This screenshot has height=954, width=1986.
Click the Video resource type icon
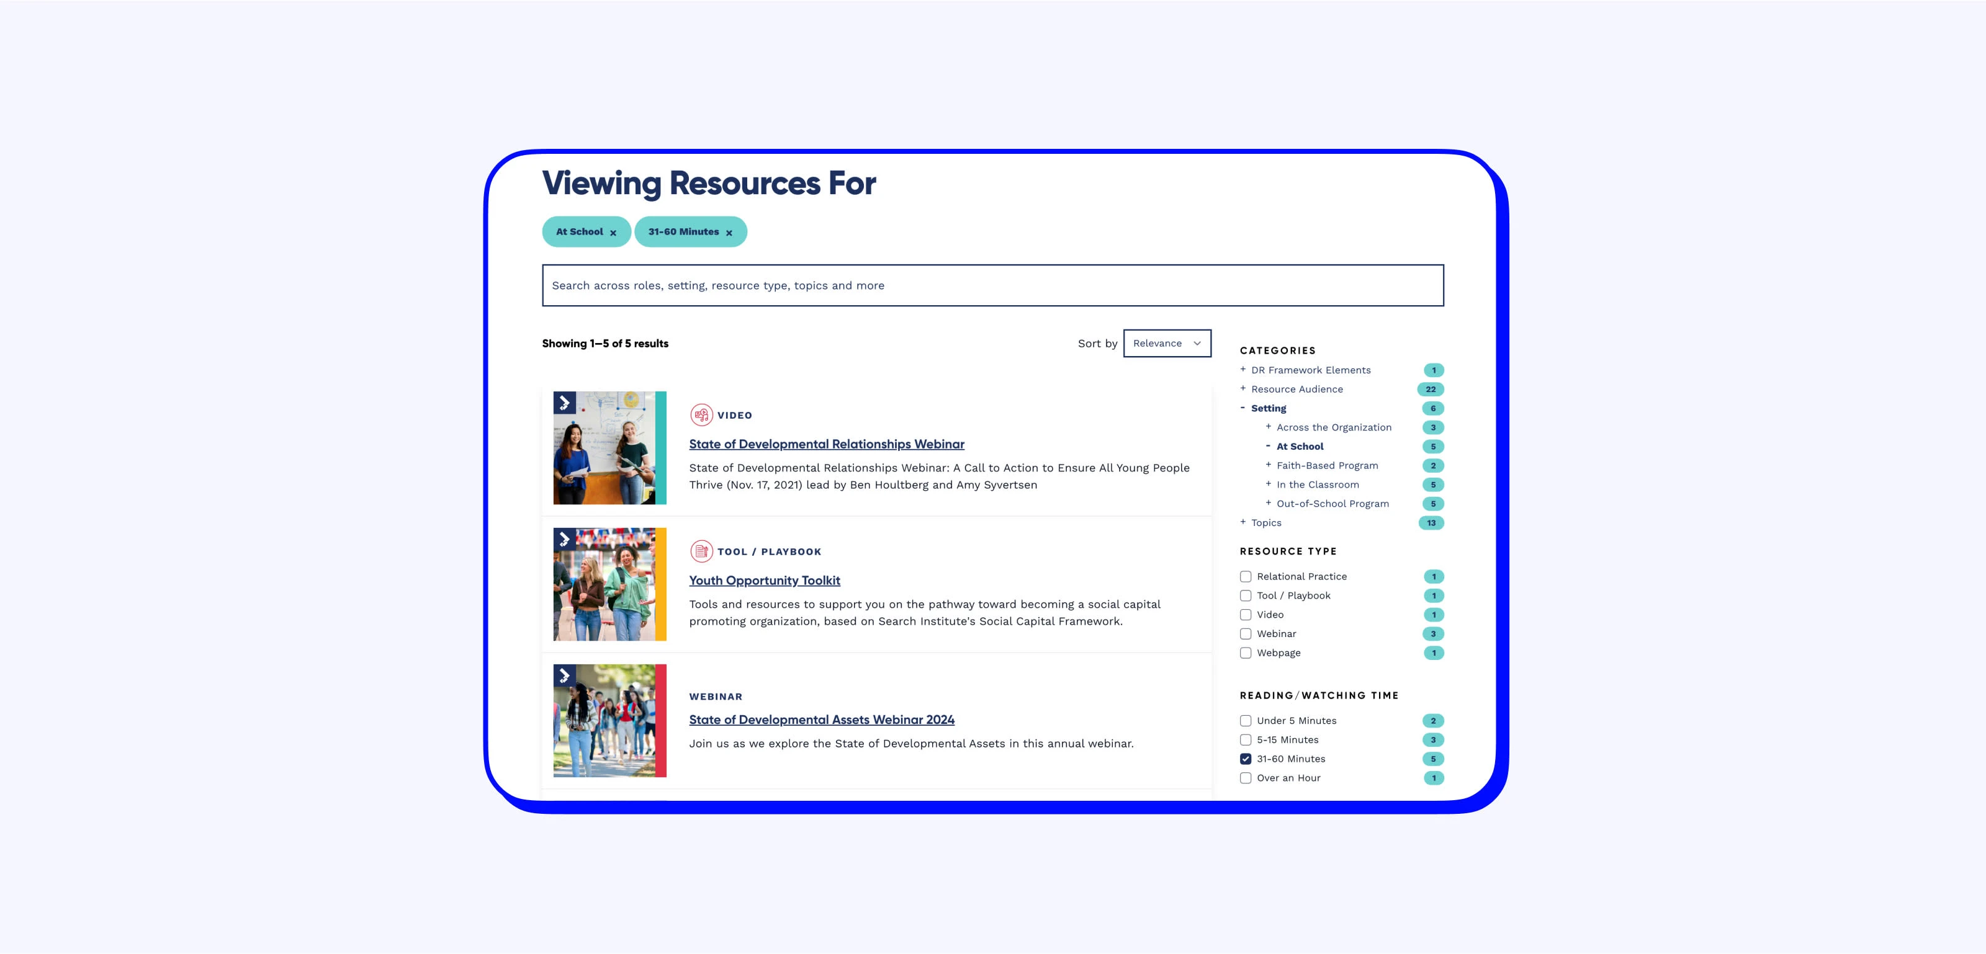coord(701,416)
